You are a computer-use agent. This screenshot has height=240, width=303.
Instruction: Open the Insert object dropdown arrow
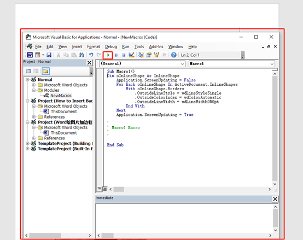tap(43, 55)
